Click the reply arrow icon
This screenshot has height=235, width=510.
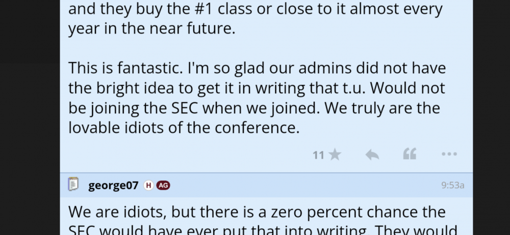[372, 155]
